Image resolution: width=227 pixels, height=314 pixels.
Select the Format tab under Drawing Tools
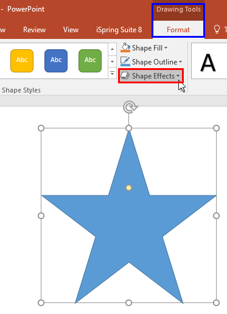click(178, 30)
